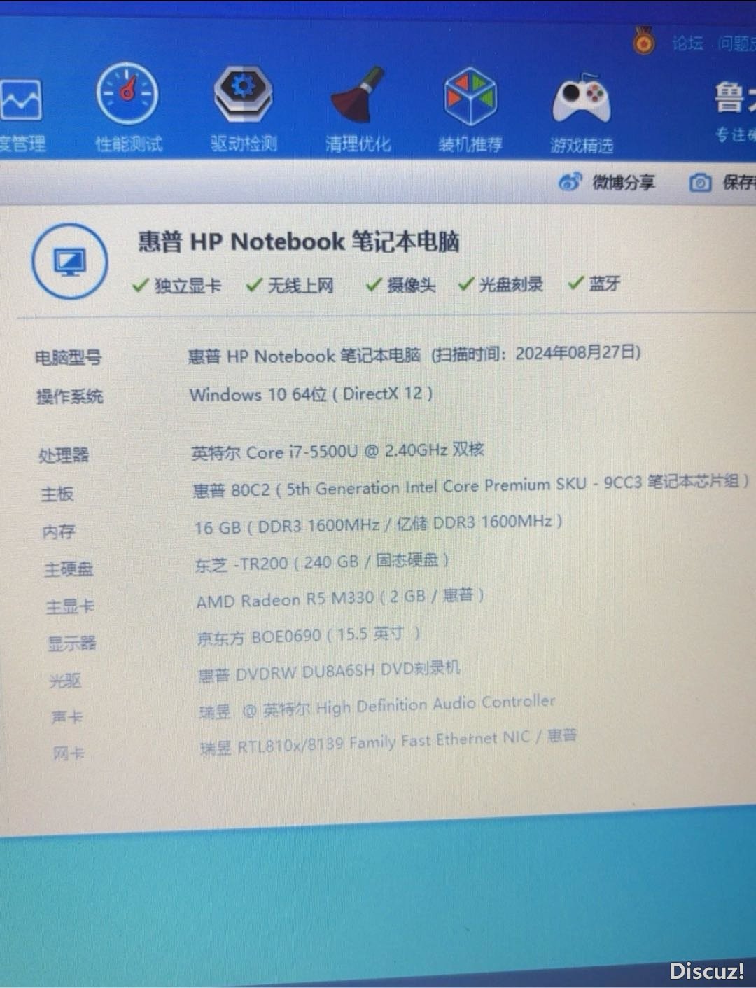Click the 操作系统 row label
The height and width of the screenshot is (988, 756).
[70, 396]
